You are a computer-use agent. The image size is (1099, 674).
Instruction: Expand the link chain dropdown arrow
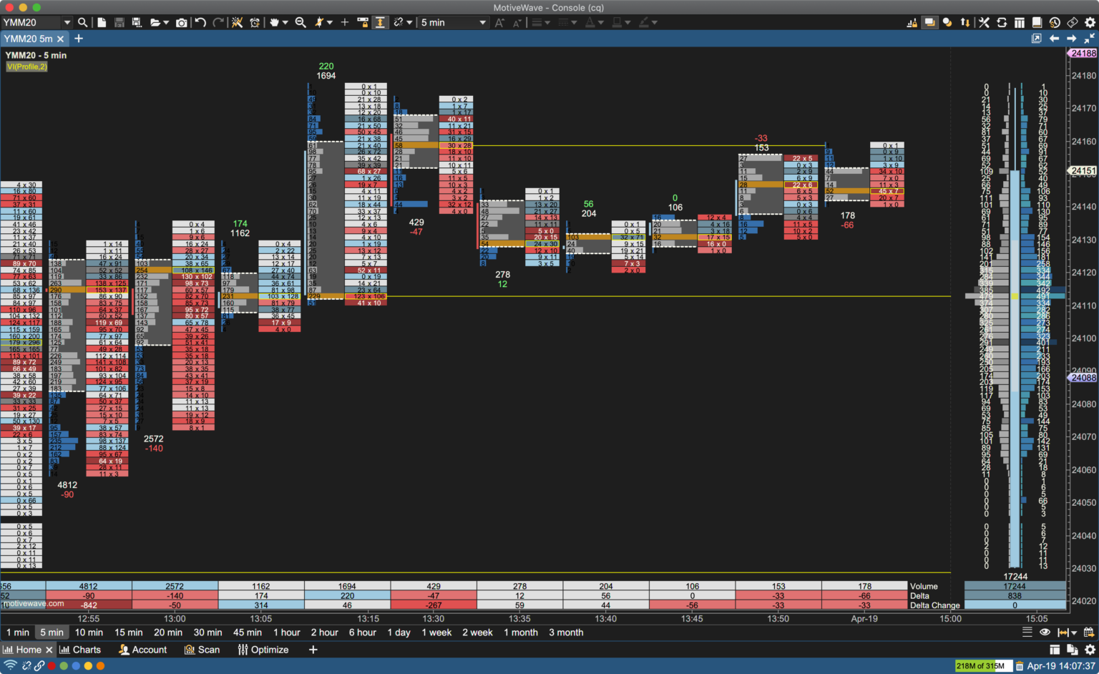click(409, 22)
